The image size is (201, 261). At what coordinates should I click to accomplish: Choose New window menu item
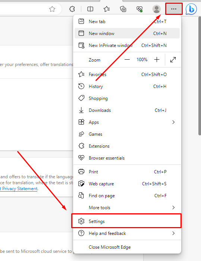[x=127, y=33]
